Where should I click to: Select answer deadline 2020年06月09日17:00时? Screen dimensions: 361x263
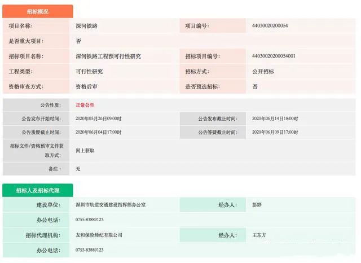pos(275,133)
